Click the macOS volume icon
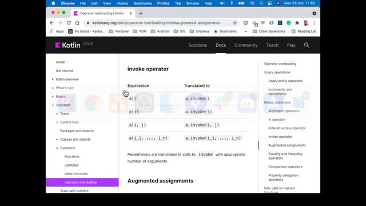 pyautogui.click(x=222, y=3)
